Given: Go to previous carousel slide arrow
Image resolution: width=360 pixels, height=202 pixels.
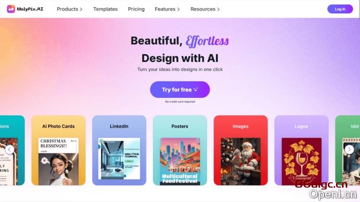Looking at the screenshot, I should (x=10, y=150).
